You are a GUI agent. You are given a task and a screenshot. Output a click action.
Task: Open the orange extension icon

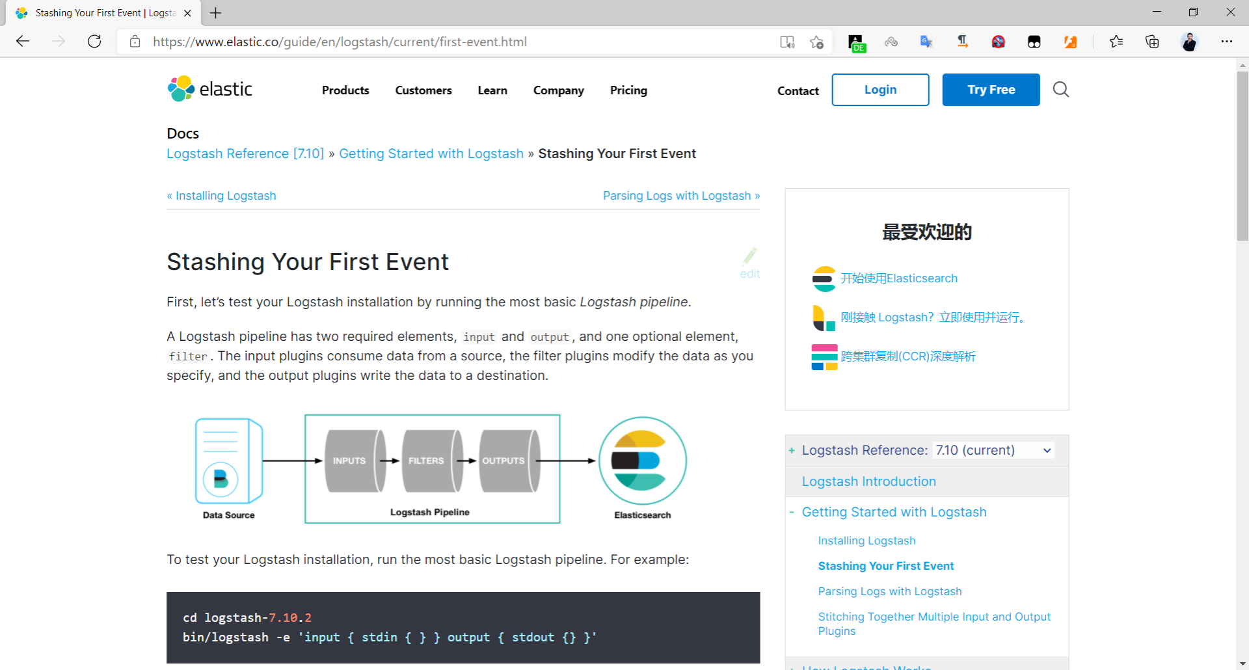(x=1070, y=42)
